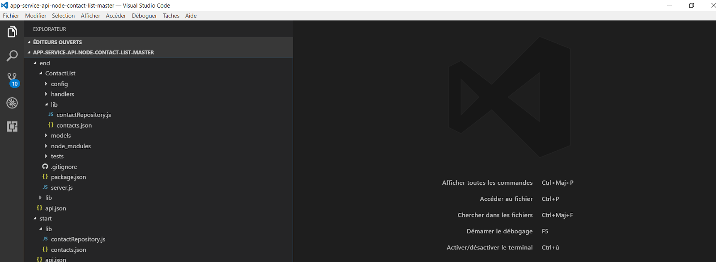
Task: Open contacts.json in ContactList lib
Action: [x=74, y=125]
